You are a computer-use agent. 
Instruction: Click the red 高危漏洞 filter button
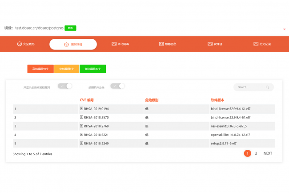pos(40,69)
